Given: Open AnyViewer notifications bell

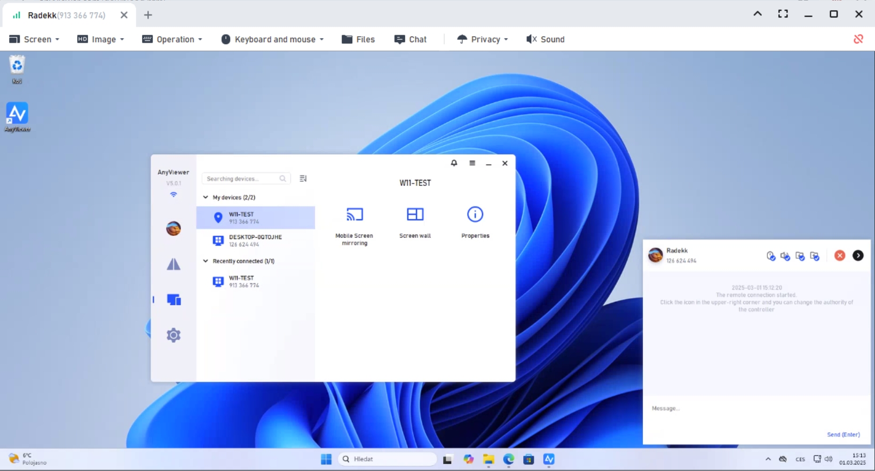Looking at the screenshot, I should (x=454, y=163).
